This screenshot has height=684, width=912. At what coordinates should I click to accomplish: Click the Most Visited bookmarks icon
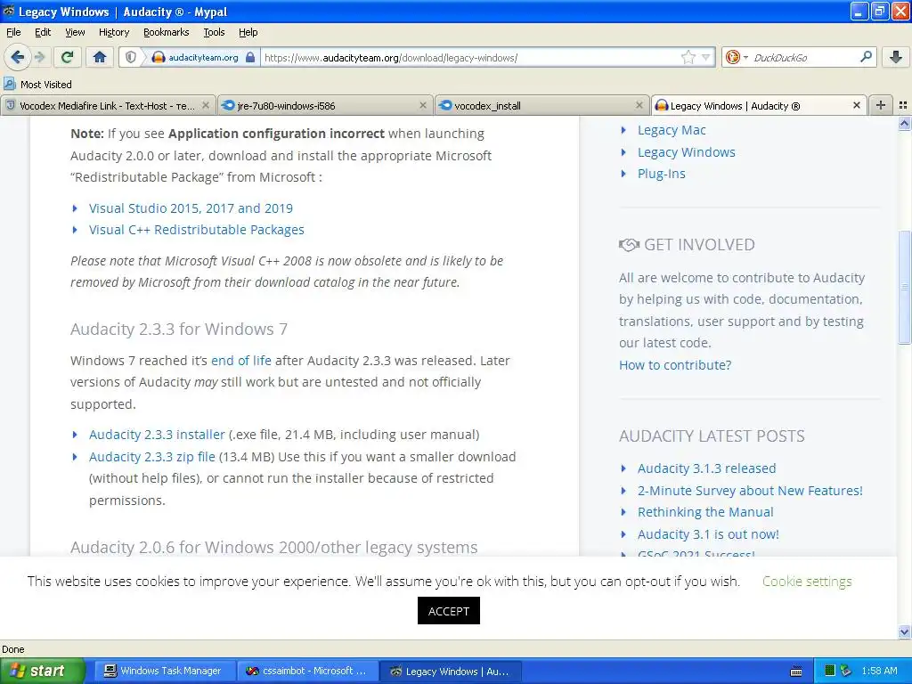[9, 84]
